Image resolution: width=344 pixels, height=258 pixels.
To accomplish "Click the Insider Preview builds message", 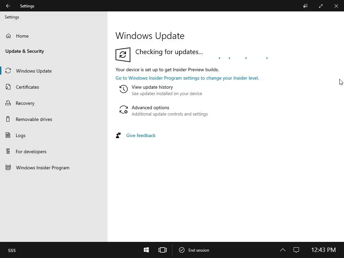I will (167, 70).
